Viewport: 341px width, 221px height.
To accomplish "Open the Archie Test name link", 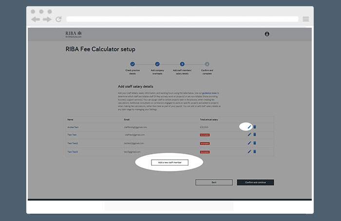I will (73, 127).
